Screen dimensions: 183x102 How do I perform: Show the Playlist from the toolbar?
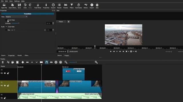59,6
